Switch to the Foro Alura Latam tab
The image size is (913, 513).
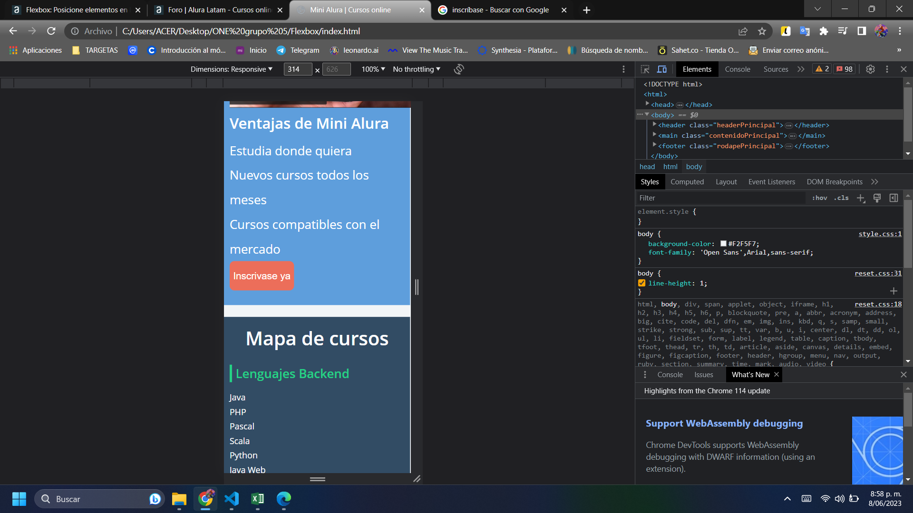pyautogui.click(x=218, y=10)
